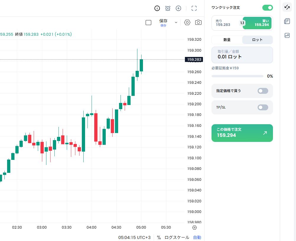Turn on the TP/SL toggle
Viewport: 296px width, 241px height.
(x=263, y=107)
